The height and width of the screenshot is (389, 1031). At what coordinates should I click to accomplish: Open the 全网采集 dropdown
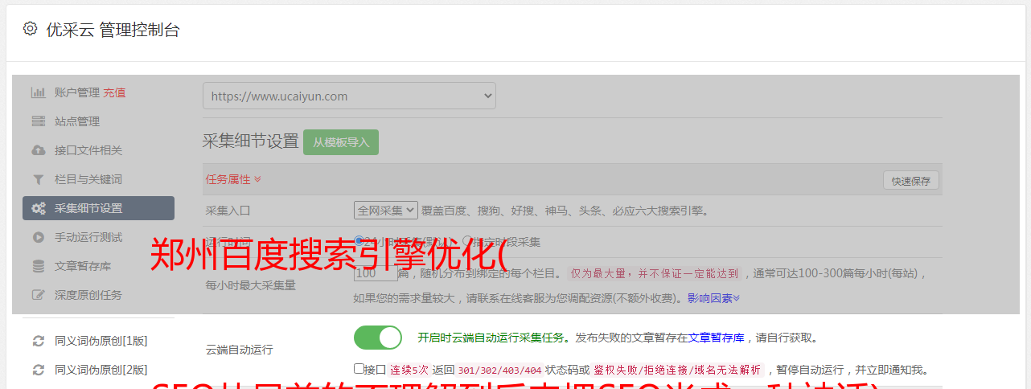pyautogui.click(x=386, y=211)
